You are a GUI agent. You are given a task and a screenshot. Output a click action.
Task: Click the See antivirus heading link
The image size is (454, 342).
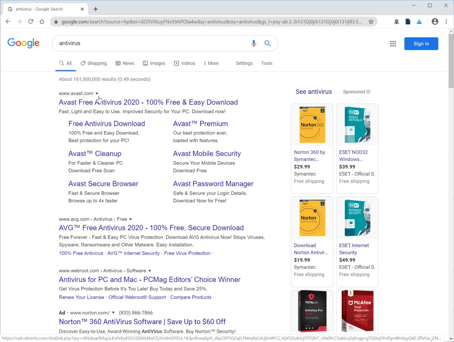pos(313,92)
